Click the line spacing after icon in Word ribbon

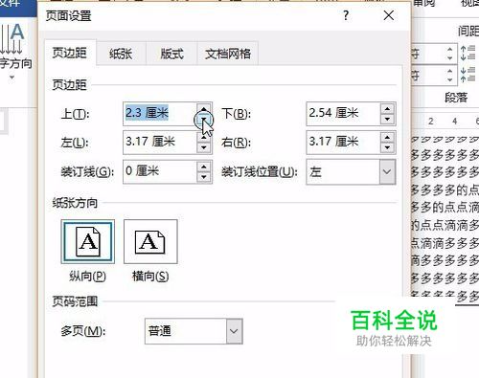click(x=468, y=75)
